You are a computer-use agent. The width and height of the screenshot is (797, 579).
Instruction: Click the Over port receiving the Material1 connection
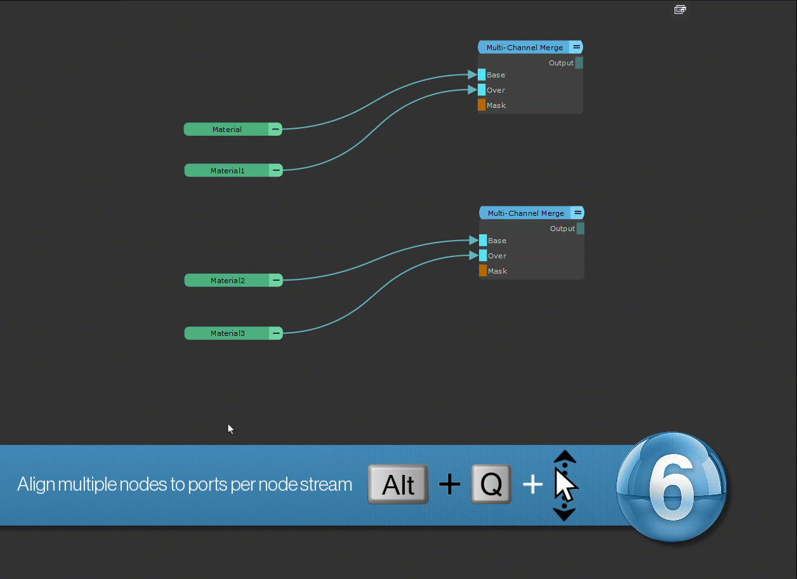[482, 90]
